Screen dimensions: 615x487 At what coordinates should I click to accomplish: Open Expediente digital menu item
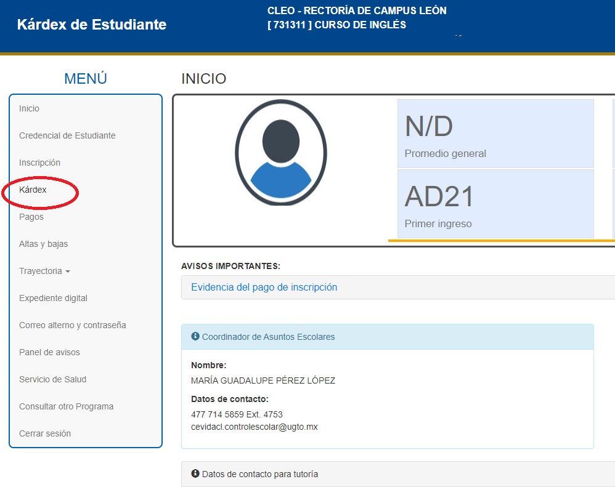tap(53, 298)
